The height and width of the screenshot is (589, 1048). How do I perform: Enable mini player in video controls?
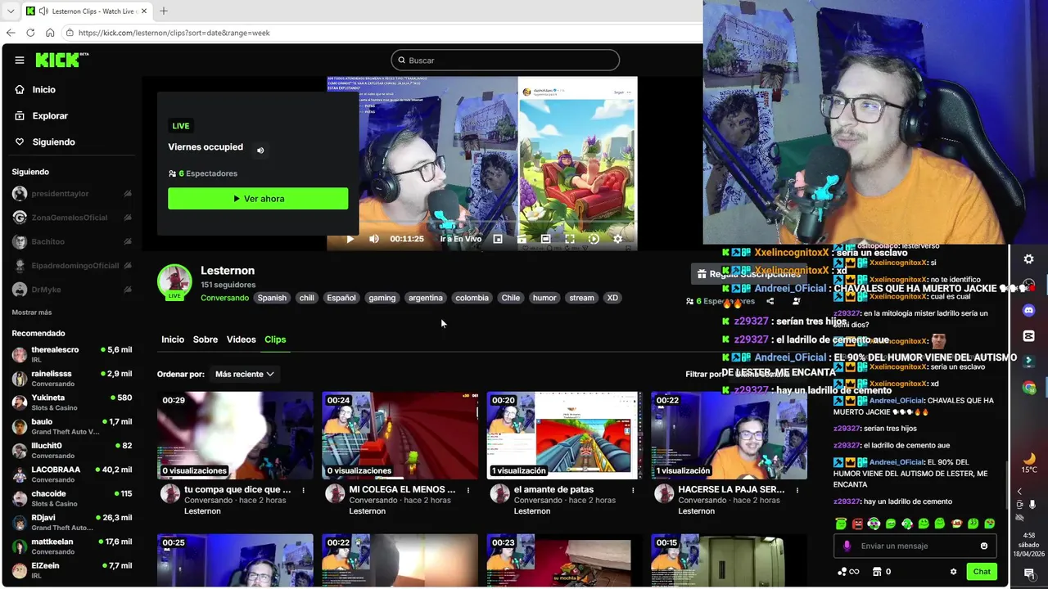pos(498,239)
